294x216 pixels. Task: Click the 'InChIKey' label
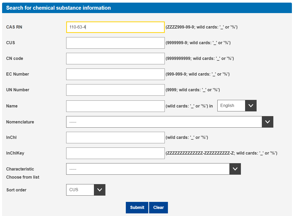(x=15, y=153)
